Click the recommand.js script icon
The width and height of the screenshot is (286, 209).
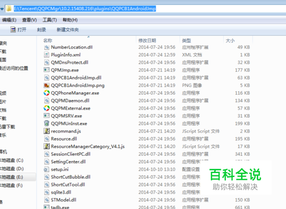pyautogui.click(x=46, y=131)
